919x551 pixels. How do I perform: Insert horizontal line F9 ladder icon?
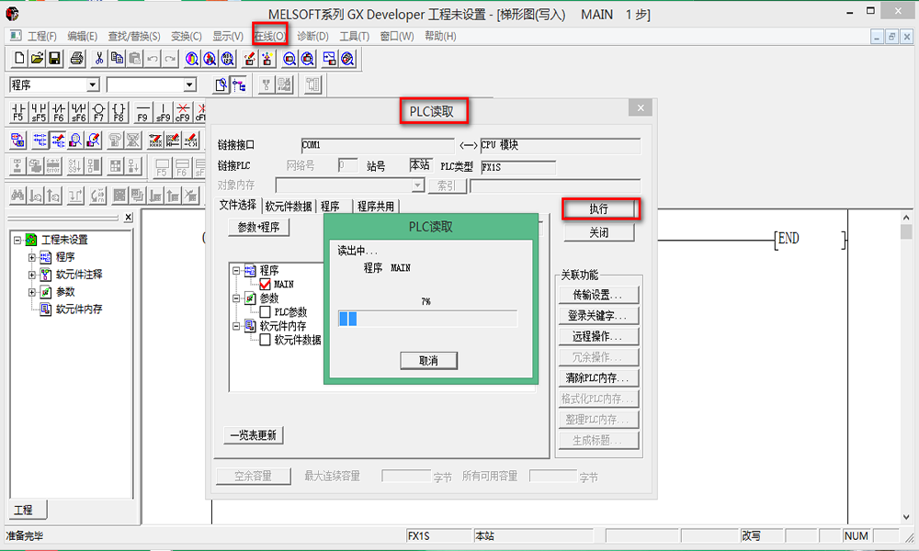point(142,113)
